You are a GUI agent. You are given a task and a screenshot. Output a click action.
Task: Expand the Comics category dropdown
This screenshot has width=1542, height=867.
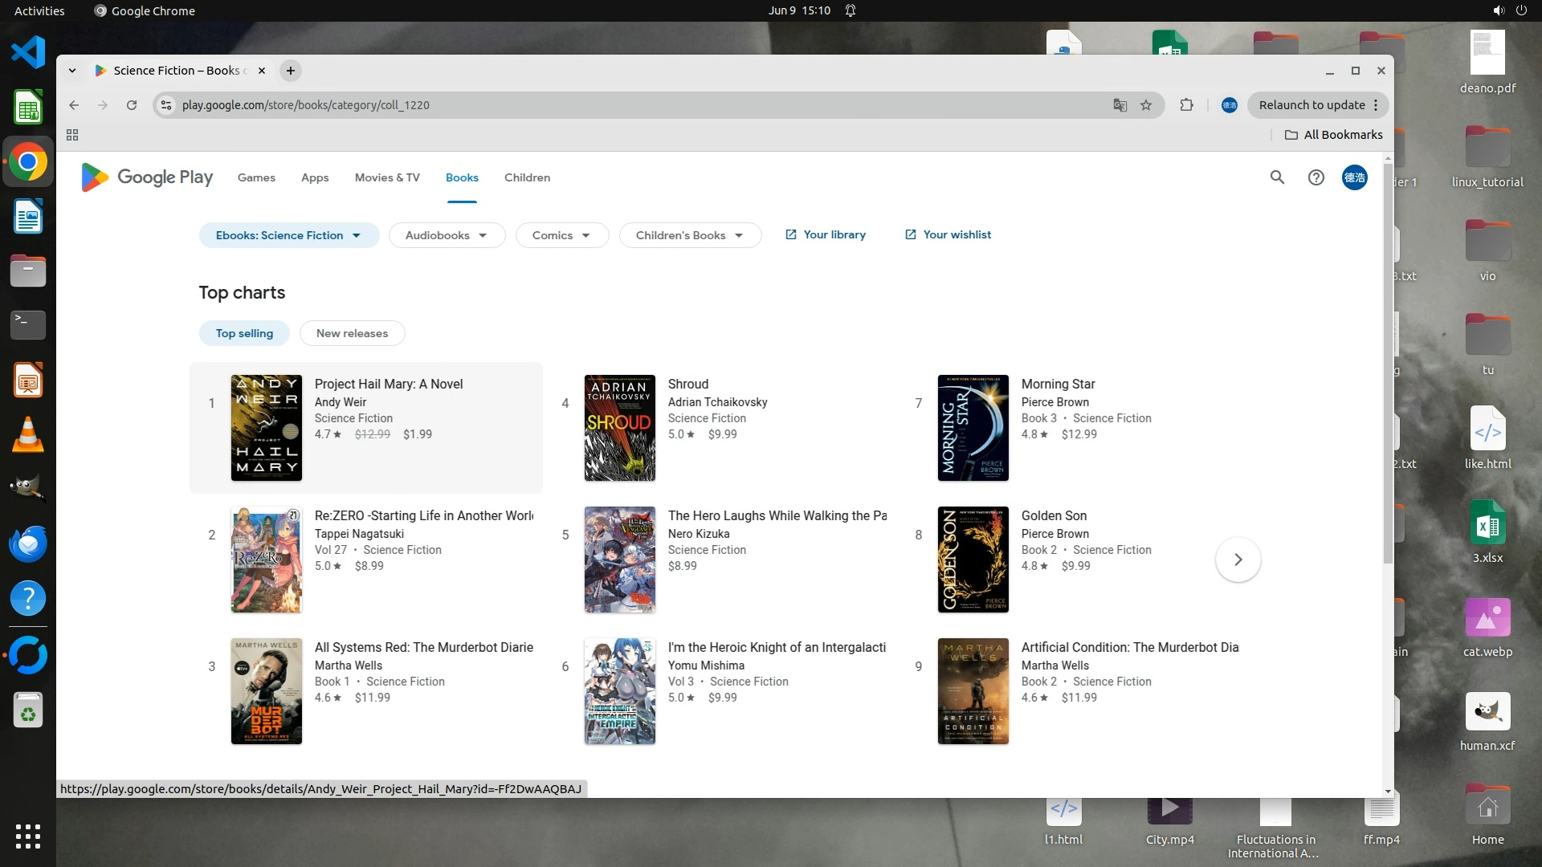point(561,235)
